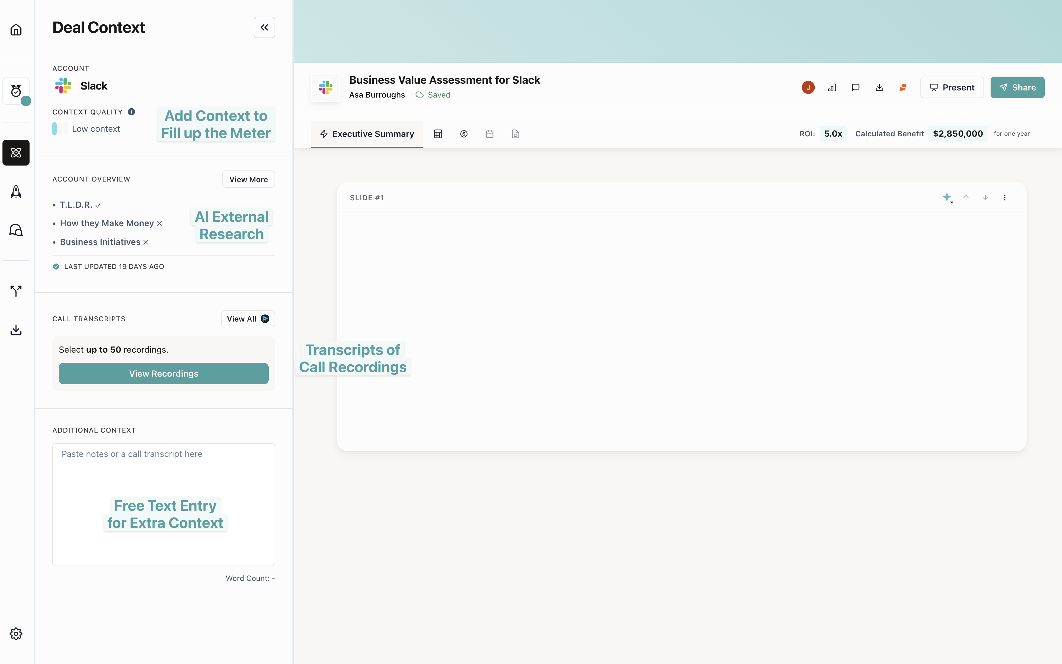Click View All call transcripts

(248, 319)
